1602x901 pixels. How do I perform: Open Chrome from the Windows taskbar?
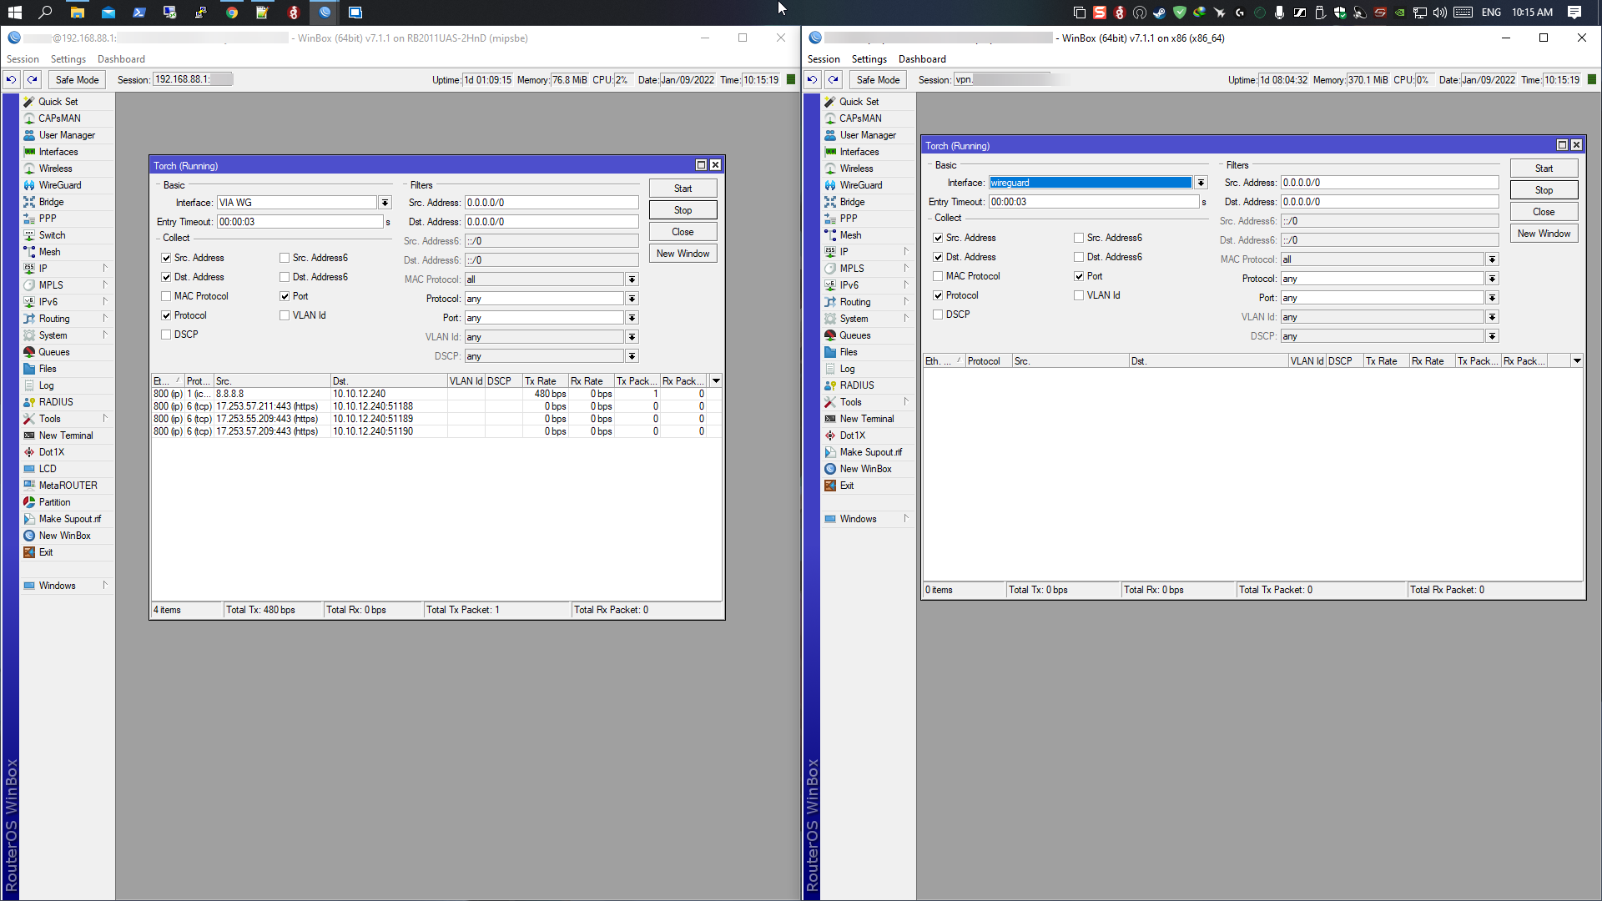coord(232,13)
